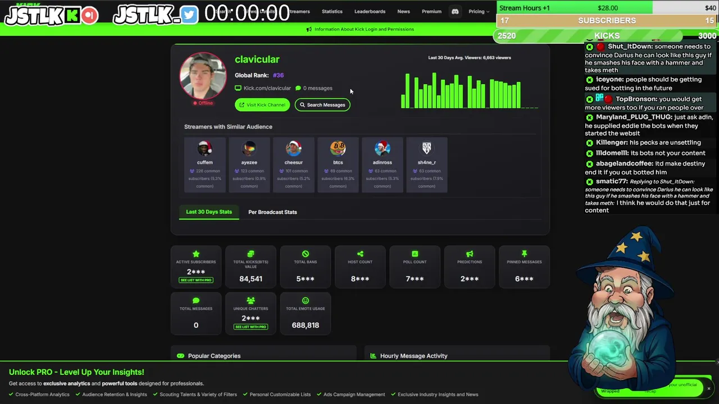The width and height of the screenshot is (719, 404).
Task: Switch to Last 30 Days Stats tab
Action: 209,212
